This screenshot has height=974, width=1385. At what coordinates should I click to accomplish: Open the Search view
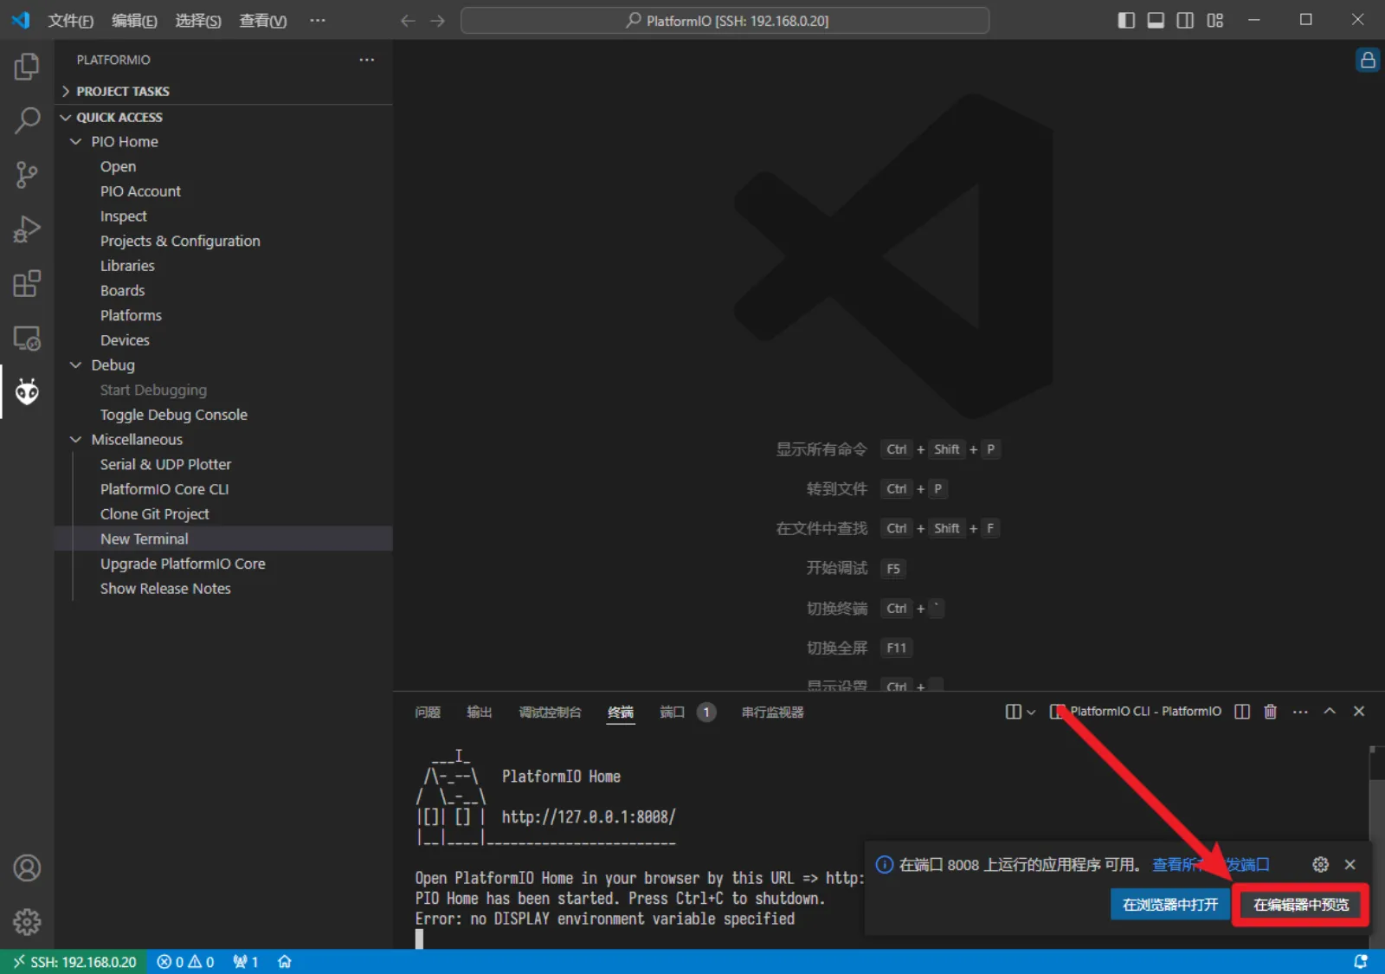[x=27, y=120]
